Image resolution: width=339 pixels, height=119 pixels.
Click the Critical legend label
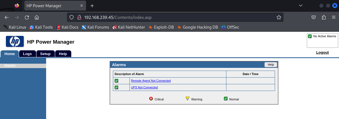[x=159, y=99]
